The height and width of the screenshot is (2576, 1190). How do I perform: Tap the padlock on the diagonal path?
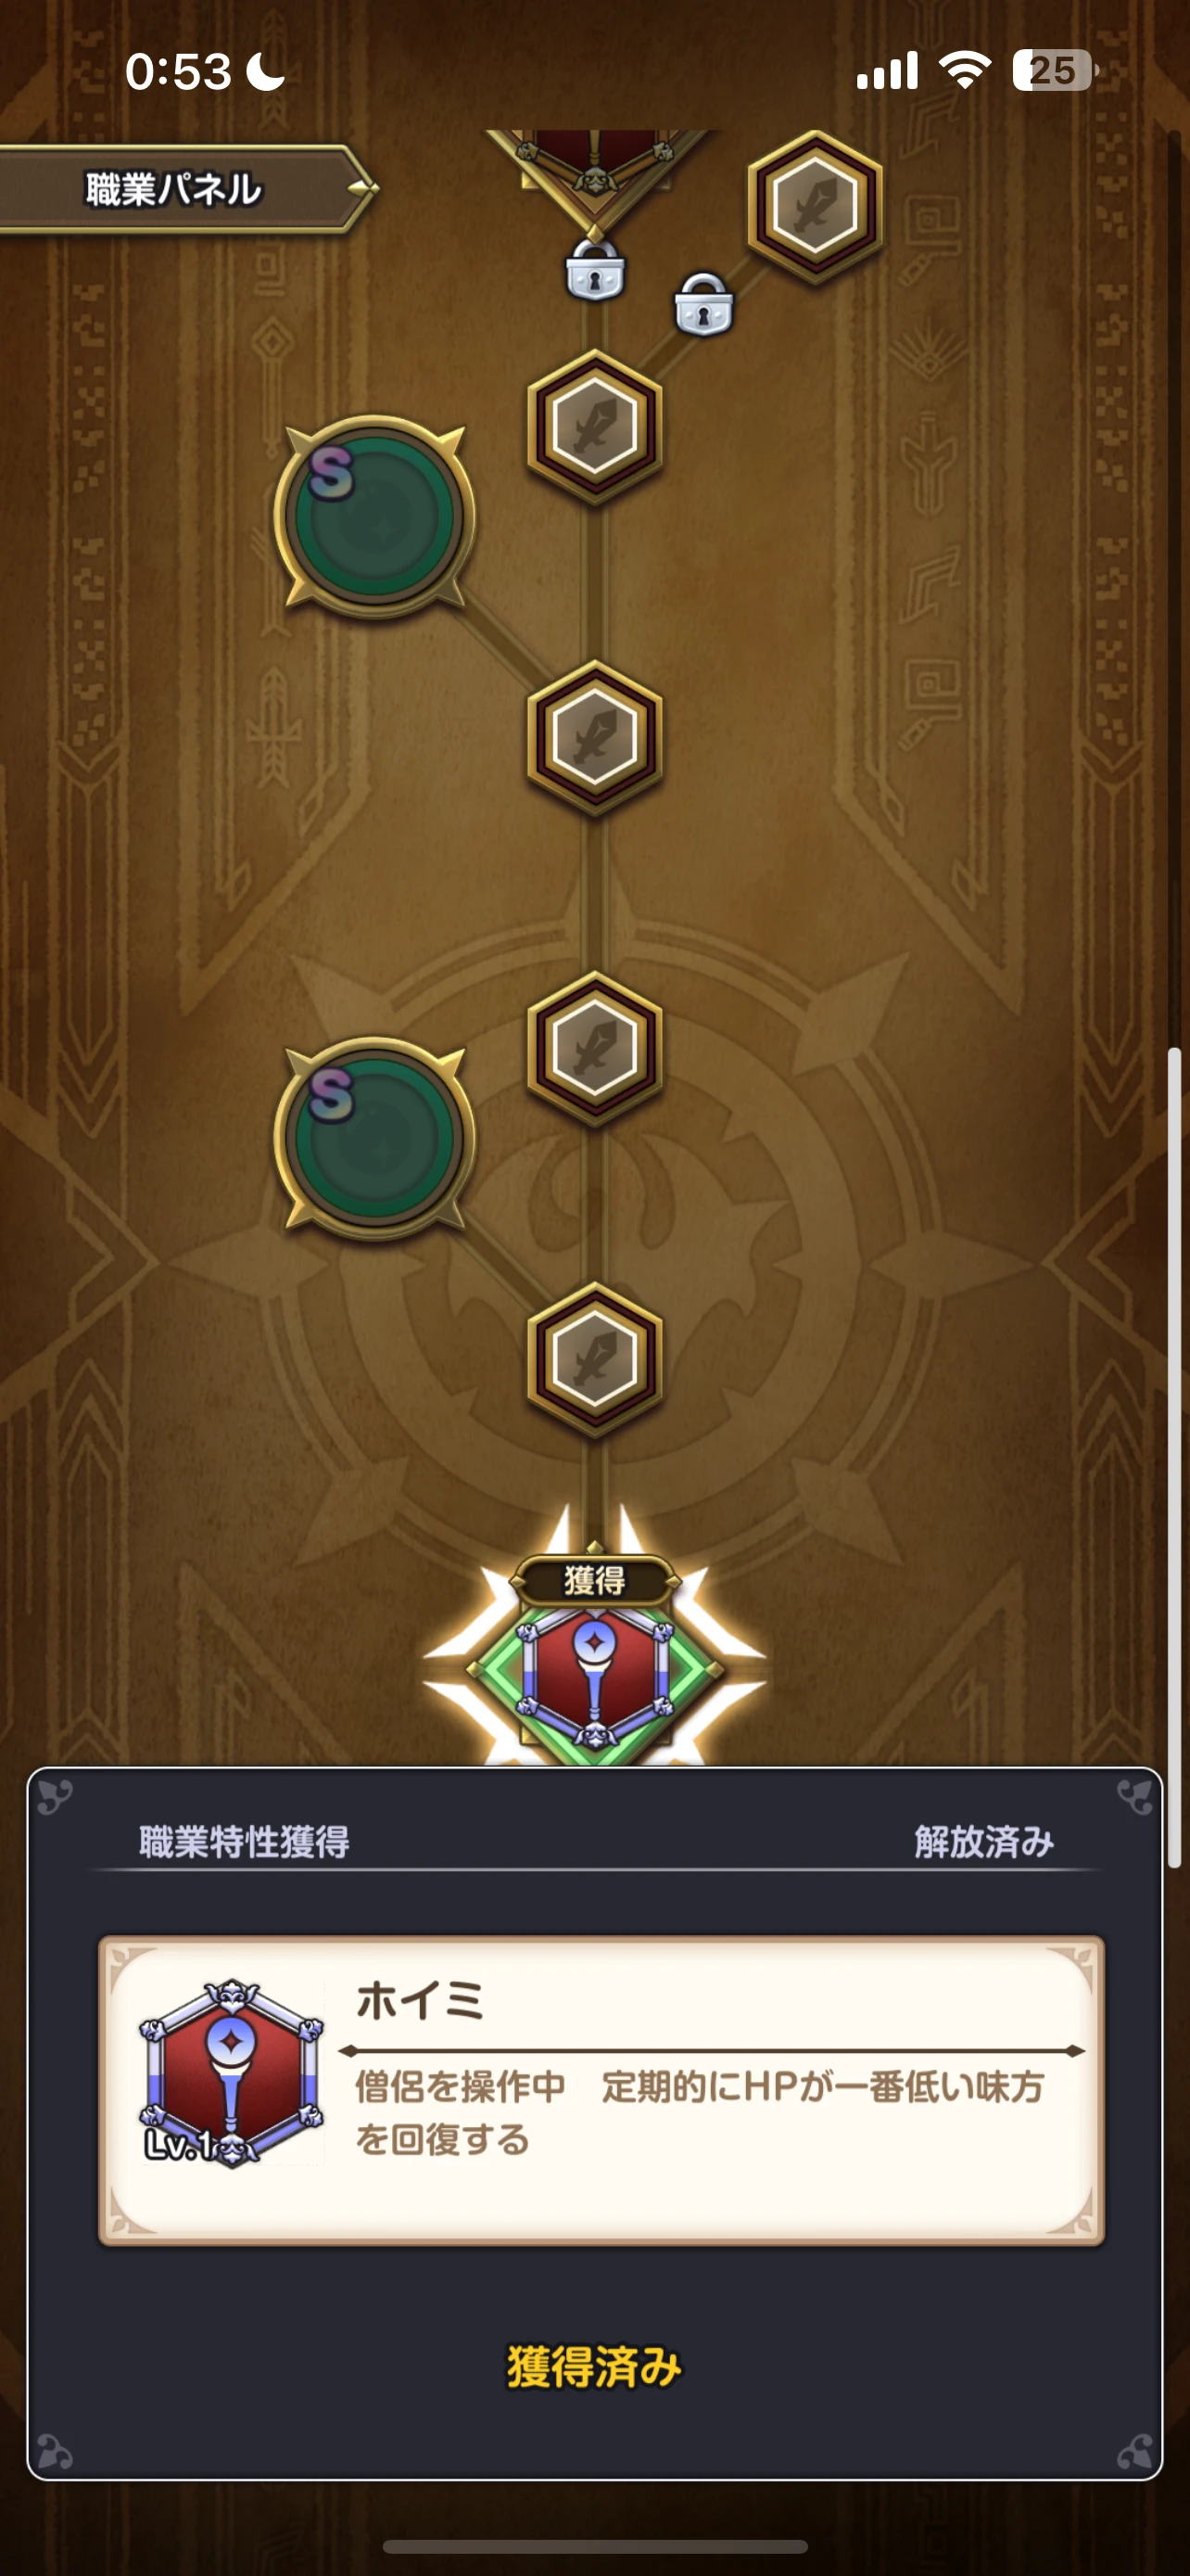point(703,304)
